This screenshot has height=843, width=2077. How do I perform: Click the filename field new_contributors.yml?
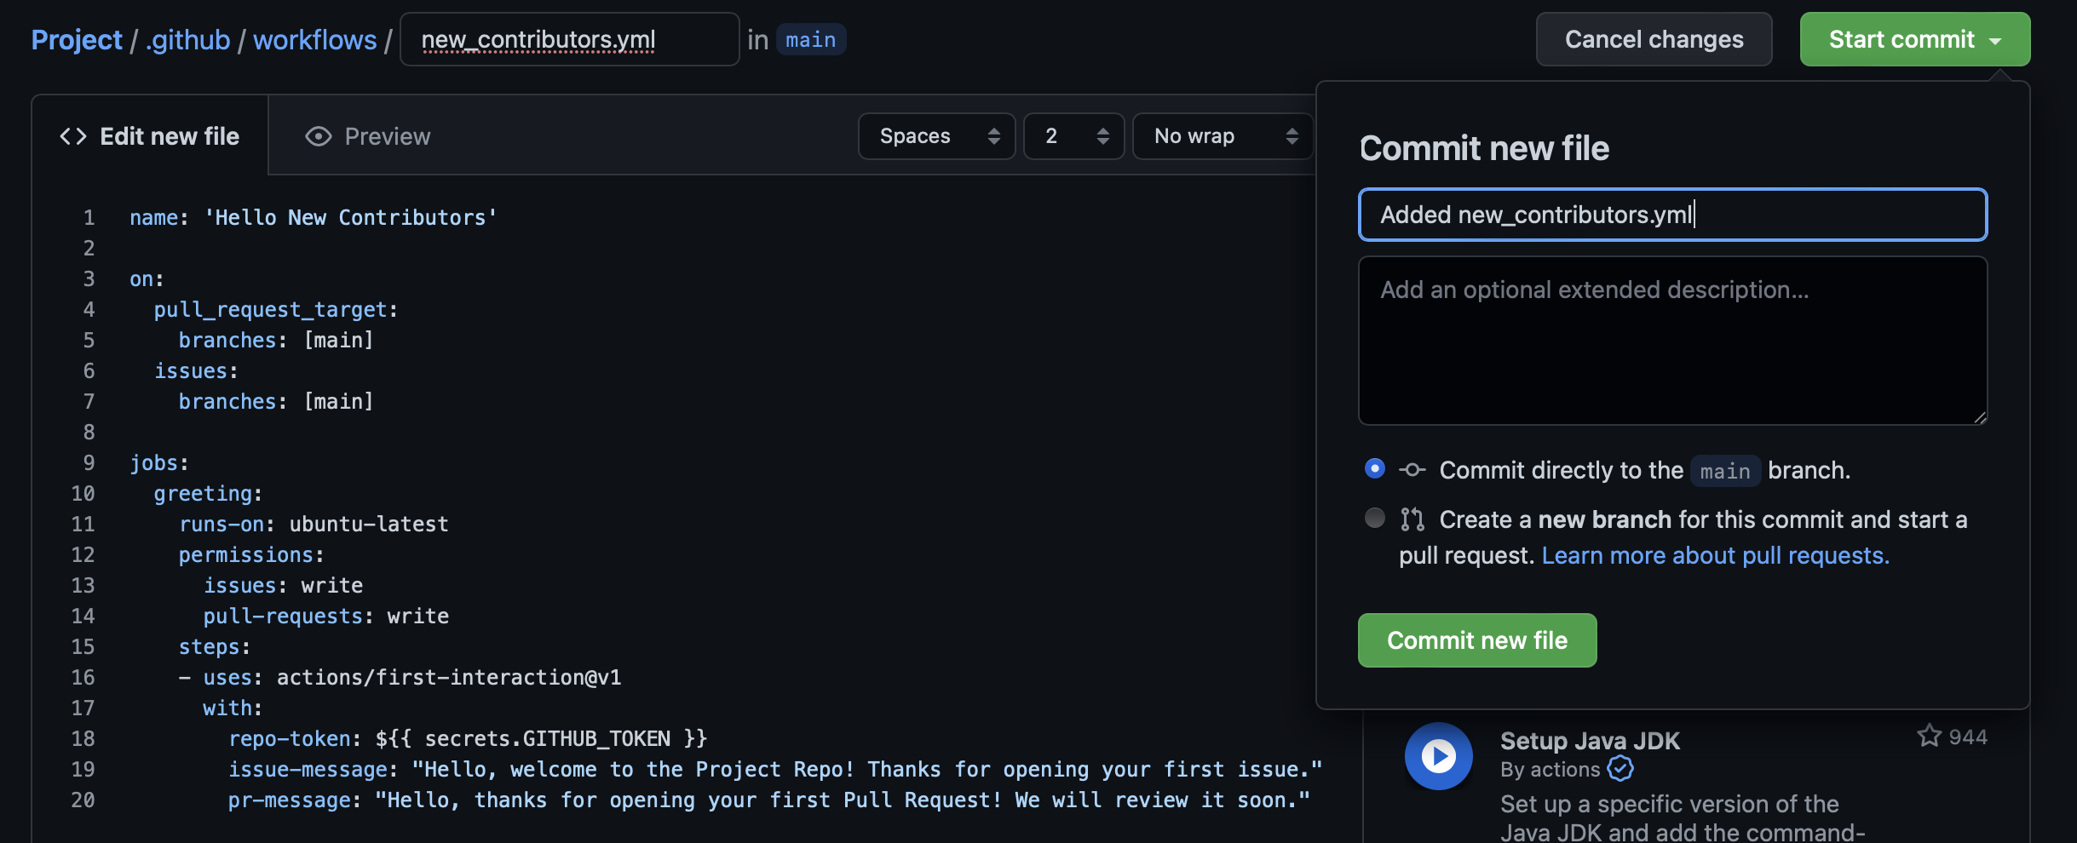coord(569,39)
